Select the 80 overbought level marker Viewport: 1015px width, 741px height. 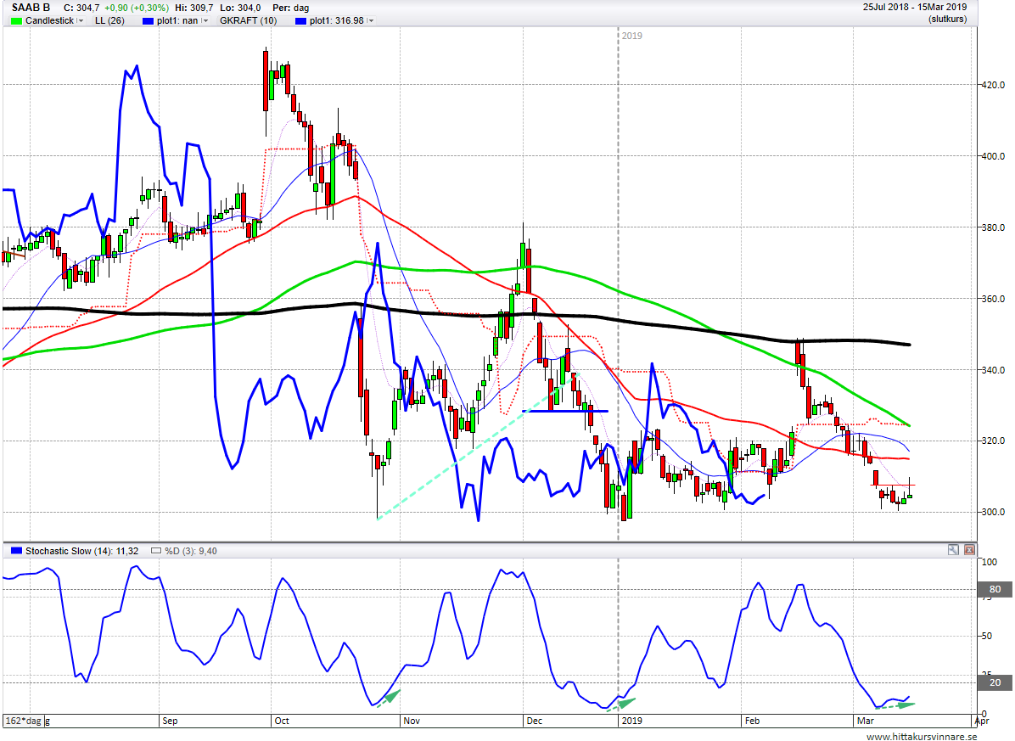995,590
